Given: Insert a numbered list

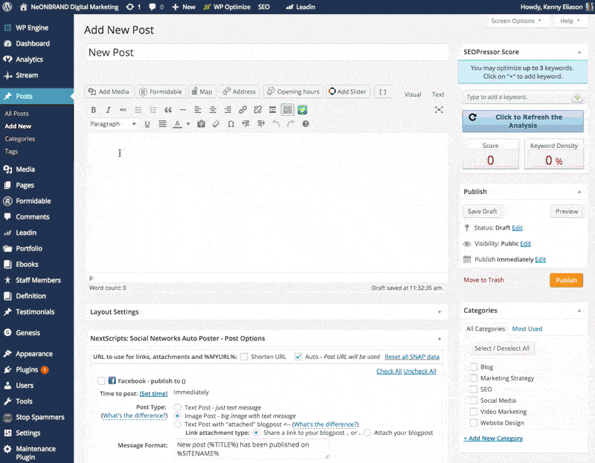Looking at the screenshot, I should 153,110.
